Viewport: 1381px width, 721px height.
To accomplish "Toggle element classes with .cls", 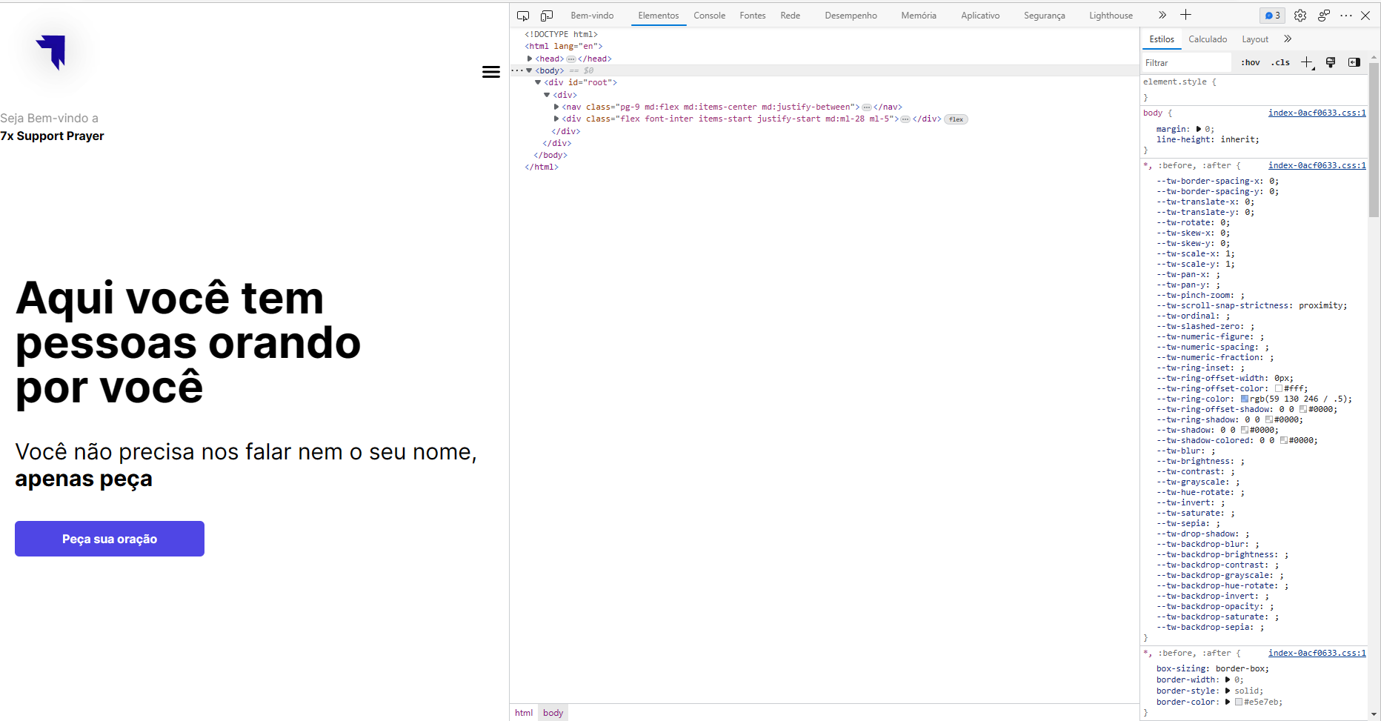I will 1279,62.
